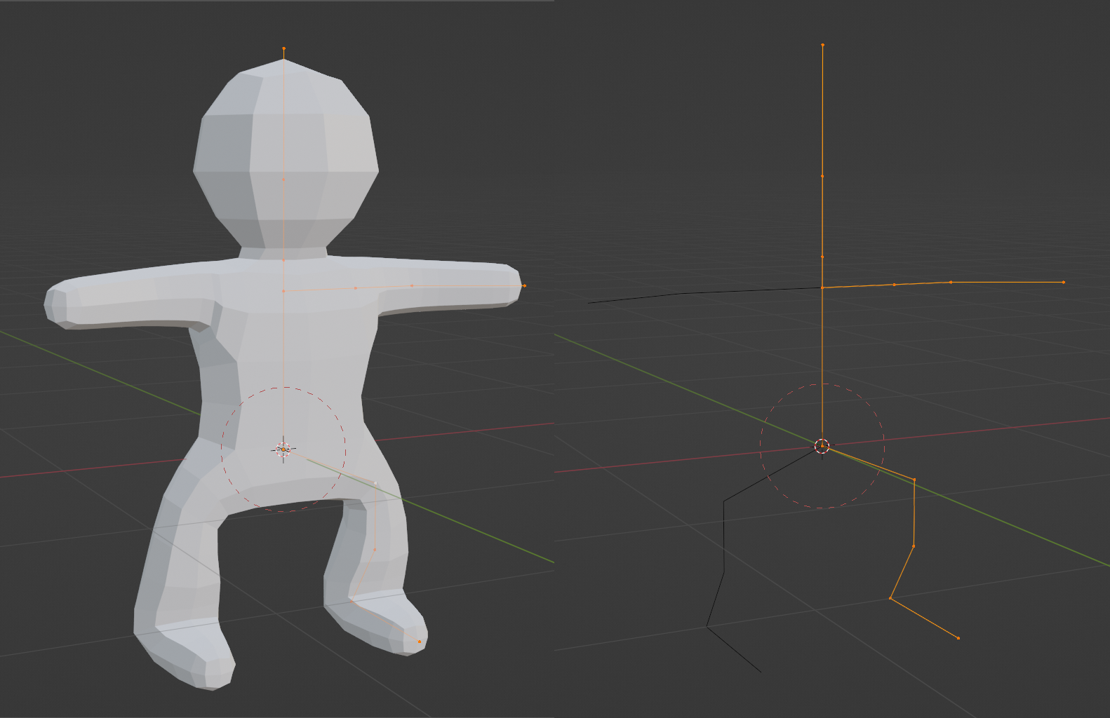Click the character's neck on the mesh
This screenshot has width=1110, height=718.
(283, 252)
